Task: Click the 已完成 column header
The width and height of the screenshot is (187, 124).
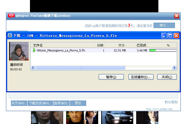Action: [x=137, y=45]
